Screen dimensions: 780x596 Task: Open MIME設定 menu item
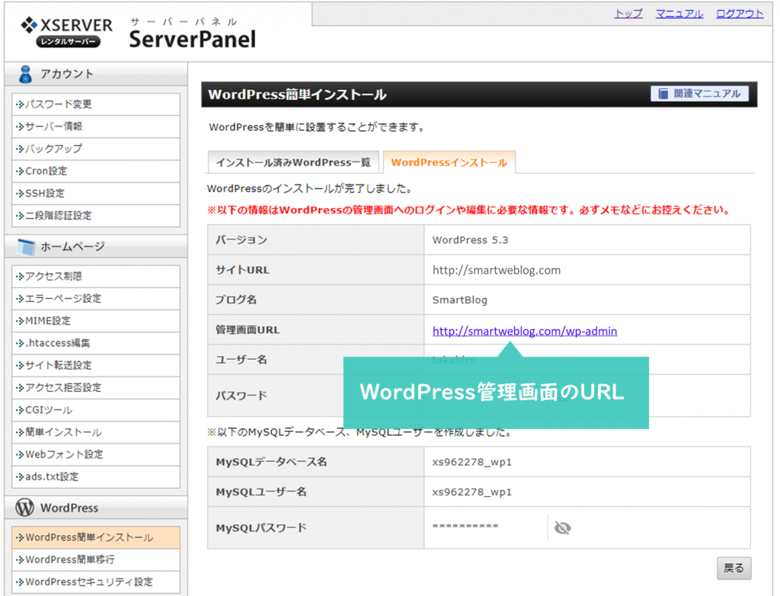(x=96, y=321)
